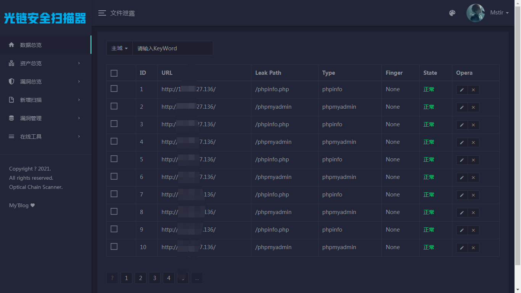Check the box for row ID 3

click(114, 124)
